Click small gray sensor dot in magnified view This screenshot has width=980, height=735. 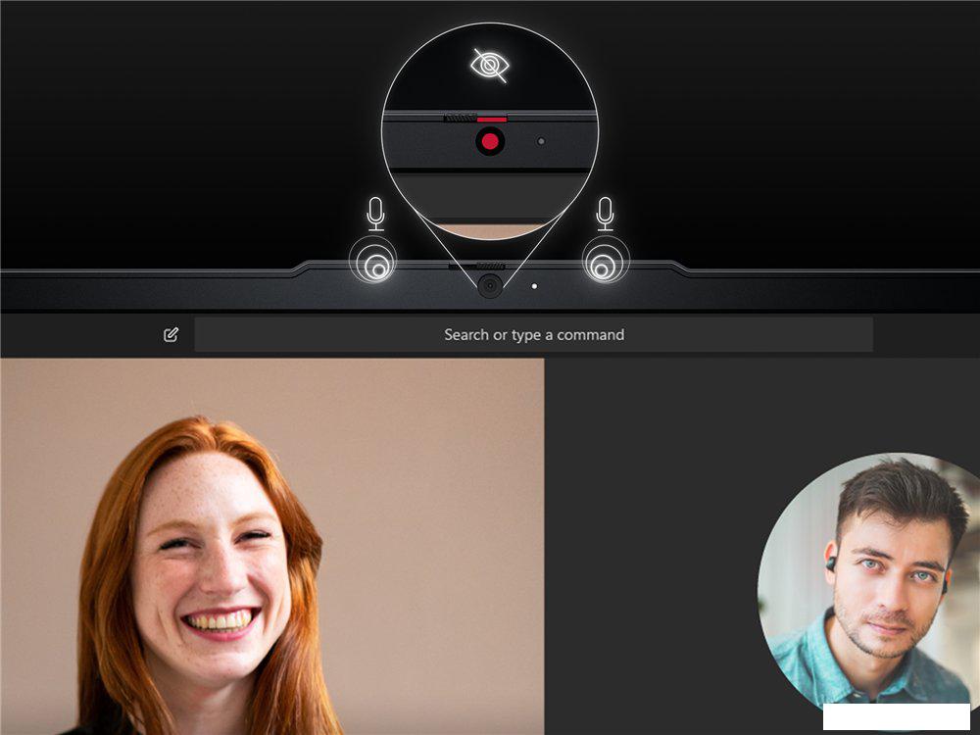(541, 142)
